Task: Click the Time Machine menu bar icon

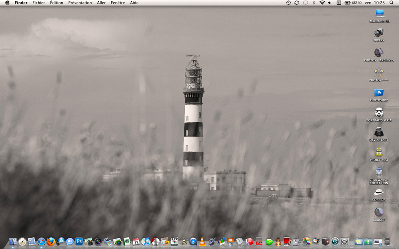Action: 288,3
